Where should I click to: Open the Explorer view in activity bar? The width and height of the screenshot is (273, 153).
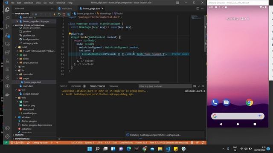point(7,10)
